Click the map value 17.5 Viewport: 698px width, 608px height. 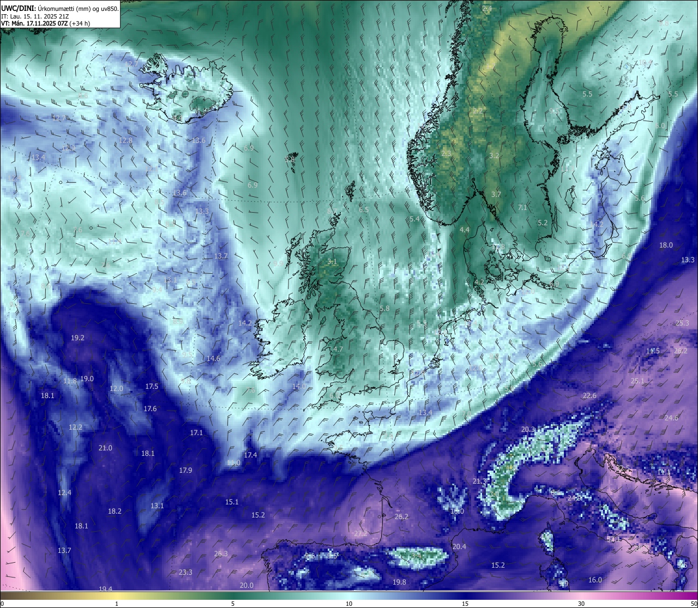(152, 387)
